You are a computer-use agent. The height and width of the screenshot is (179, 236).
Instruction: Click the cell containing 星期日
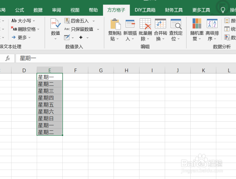click(x=50, y=118)
